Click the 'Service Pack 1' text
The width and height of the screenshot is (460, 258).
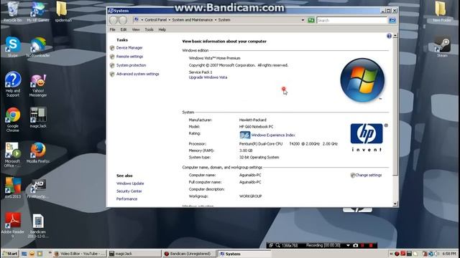pyautogui.click(x=201, y=72)
